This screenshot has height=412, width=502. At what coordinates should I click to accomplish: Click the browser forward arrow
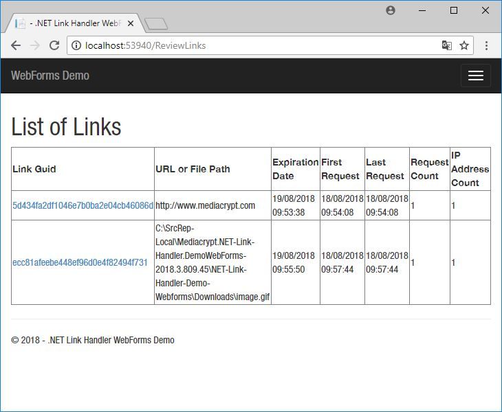35,46
